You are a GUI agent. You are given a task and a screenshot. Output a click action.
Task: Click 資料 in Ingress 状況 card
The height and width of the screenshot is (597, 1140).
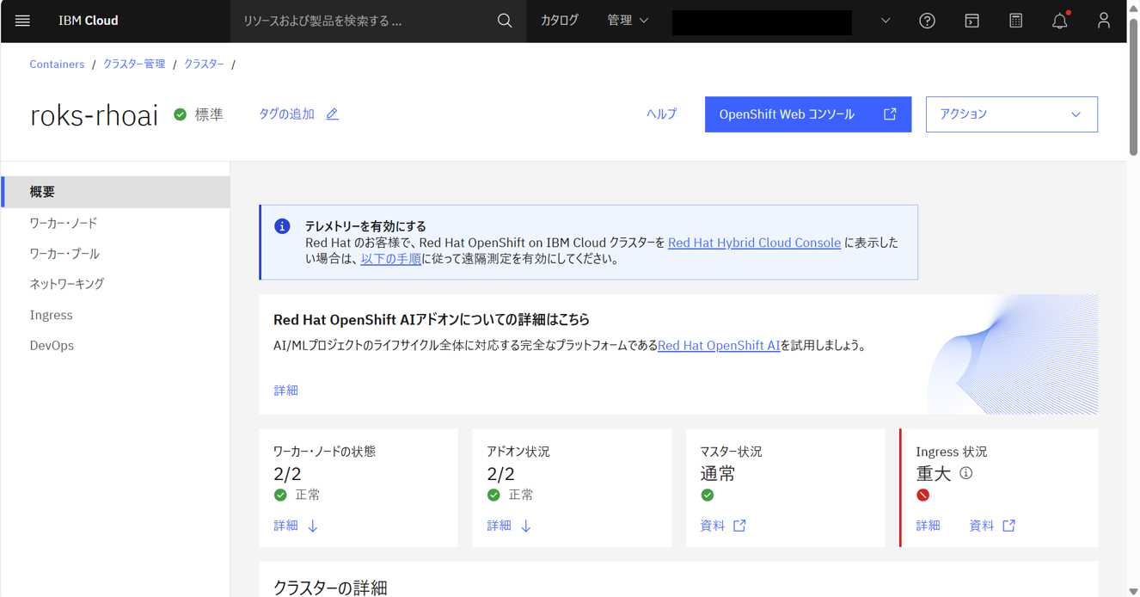pos(982,526)
